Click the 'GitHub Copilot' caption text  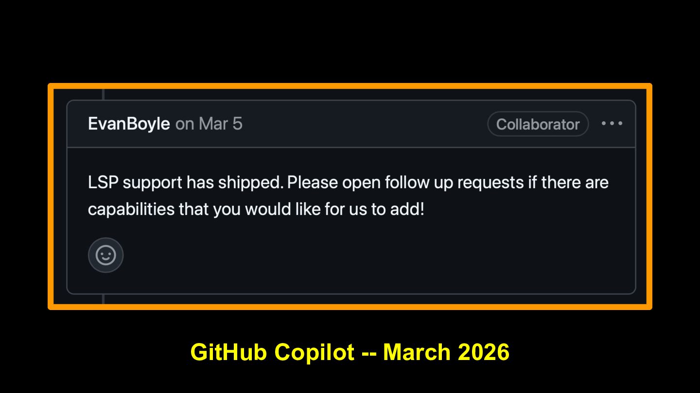(x=272, y=352)
